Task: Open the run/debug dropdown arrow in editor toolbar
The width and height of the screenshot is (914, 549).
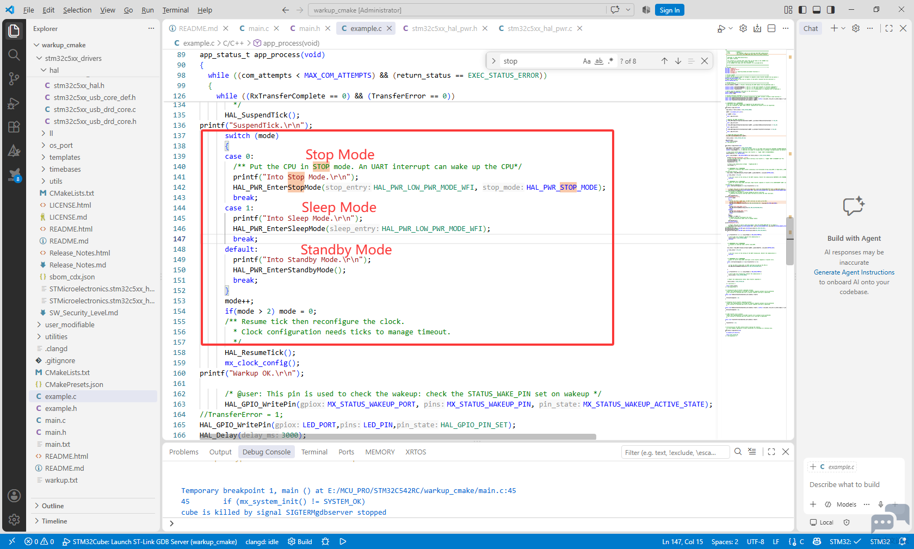Action: coord(731,28)
